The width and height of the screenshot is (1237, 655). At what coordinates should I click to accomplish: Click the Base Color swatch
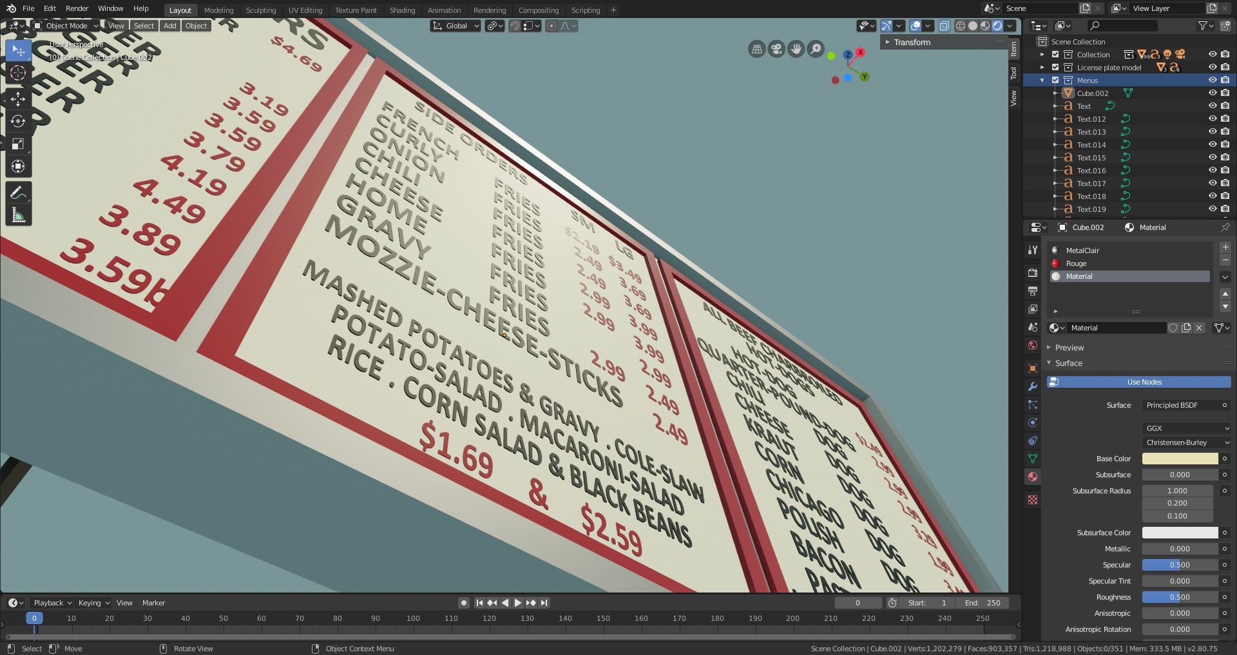1180,459
